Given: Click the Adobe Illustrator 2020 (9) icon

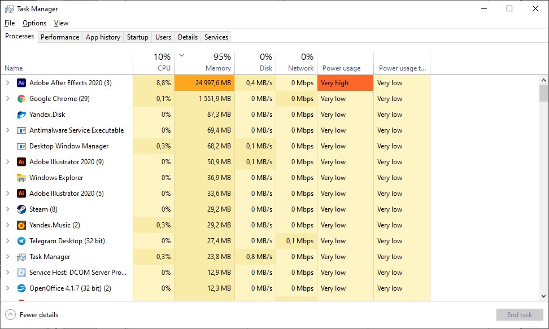Looking at the screenshot, I should tap(21, 162).
